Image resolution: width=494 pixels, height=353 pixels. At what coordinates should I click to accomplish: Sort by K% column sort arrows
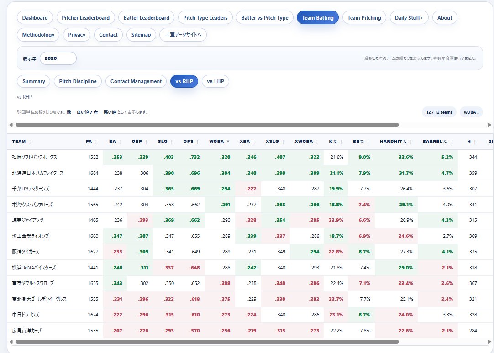coord(341,142)
